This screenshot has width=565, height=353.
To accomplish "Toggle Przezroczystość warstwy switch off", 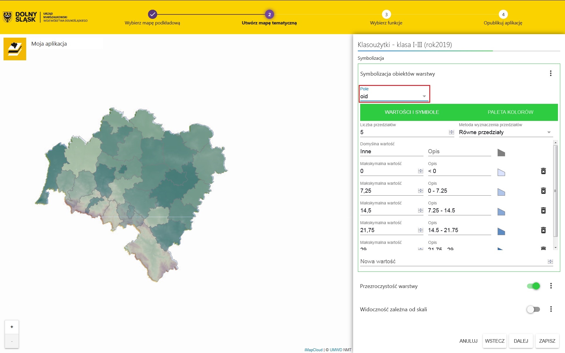I will point(533,286).
